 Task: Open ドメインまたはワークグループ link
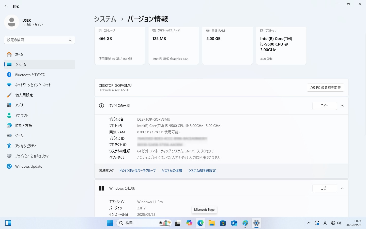click(x=137, y=171)
